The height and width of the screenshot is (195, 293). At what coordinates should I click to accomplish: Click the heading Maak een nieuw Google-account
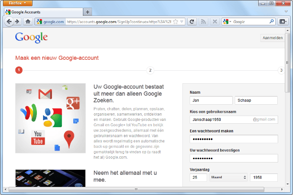[x=57, y=58]
